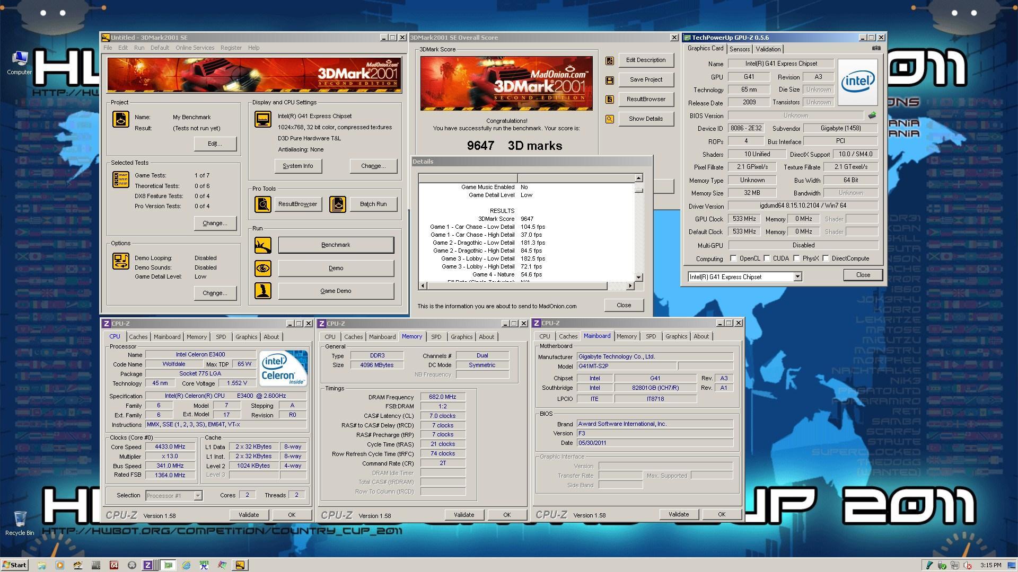Click the icon beside the Benchmark button
Screen dimensions: 1018x572
point(263,245)
